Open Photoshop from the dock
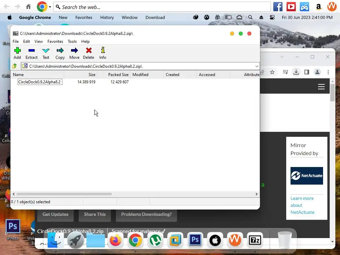The image size is (340, 255). pos(195,240)
